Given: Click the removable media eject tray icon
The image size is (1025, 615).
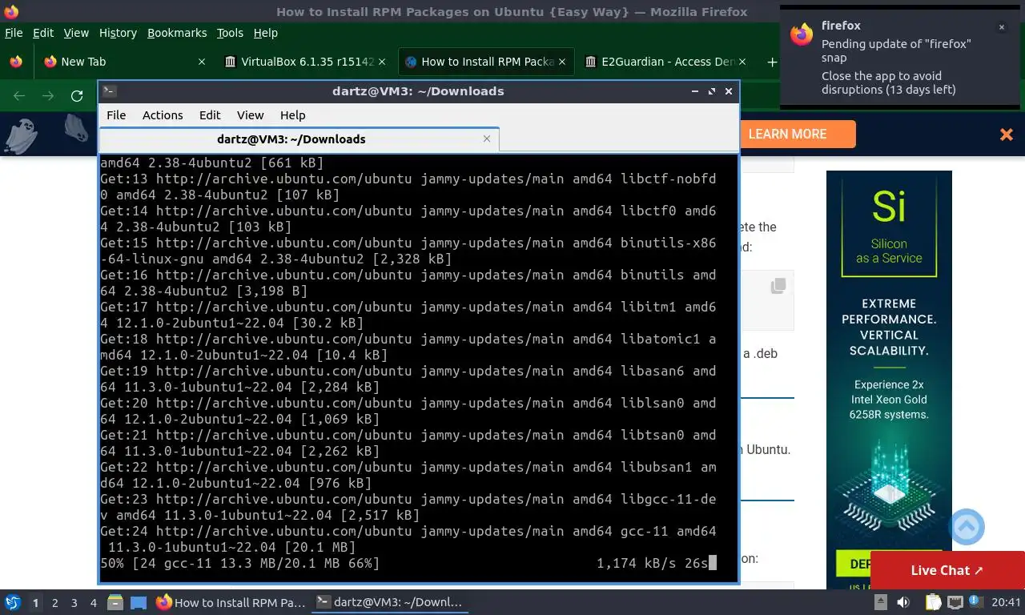Looking at the screenshot, I should (880, 602).
